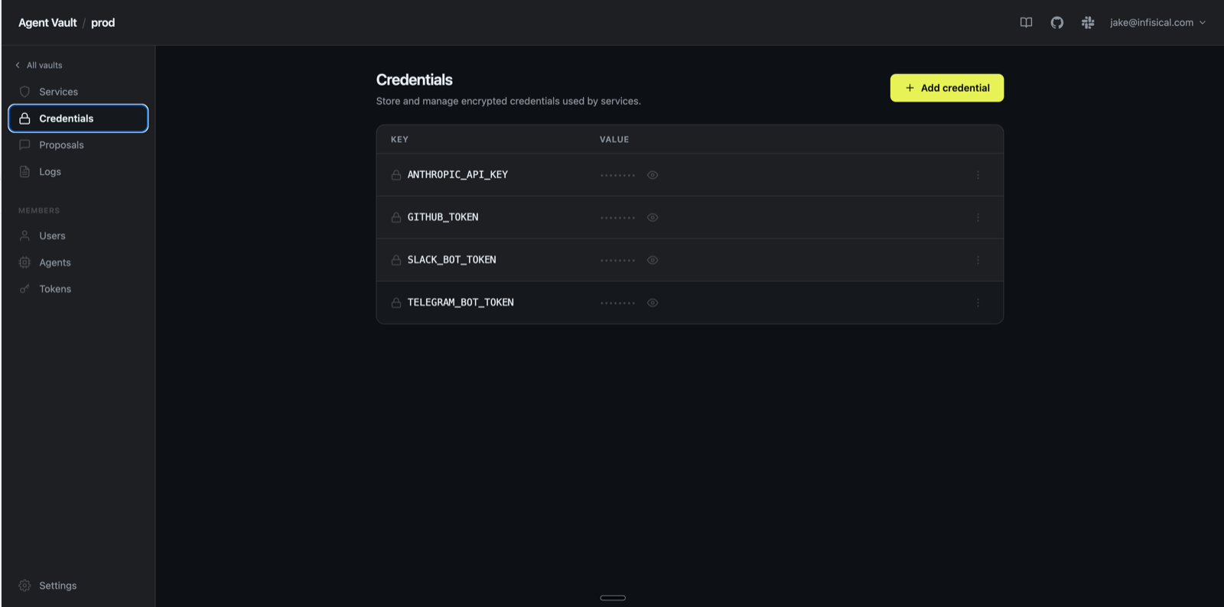The image size is (1224, 607).
Task: Click the TELEGRAM_BOT_TOKEN key name
Action: click(x=461, y=303)
